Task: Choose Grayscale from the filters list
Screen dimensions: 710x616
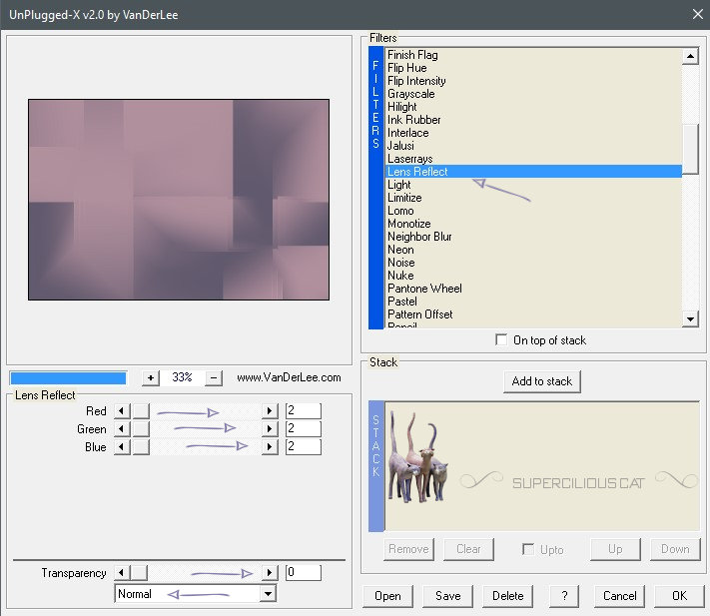Action: point(410,94)
